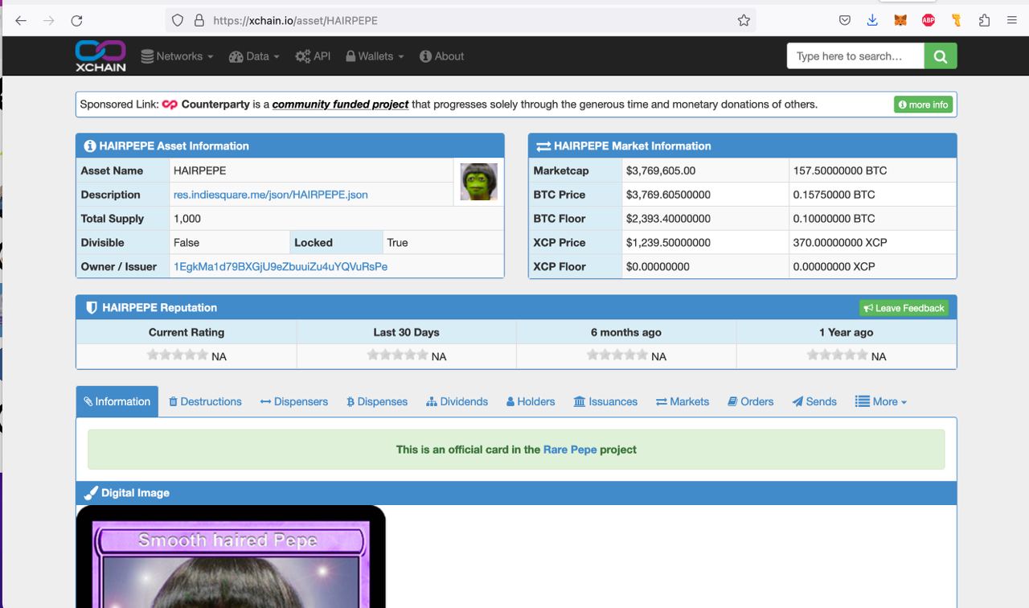Image resolution: width=1029 pixels, height=608 pixels.
Task: Show the Orders tab
Action: [x=751, y=402]
